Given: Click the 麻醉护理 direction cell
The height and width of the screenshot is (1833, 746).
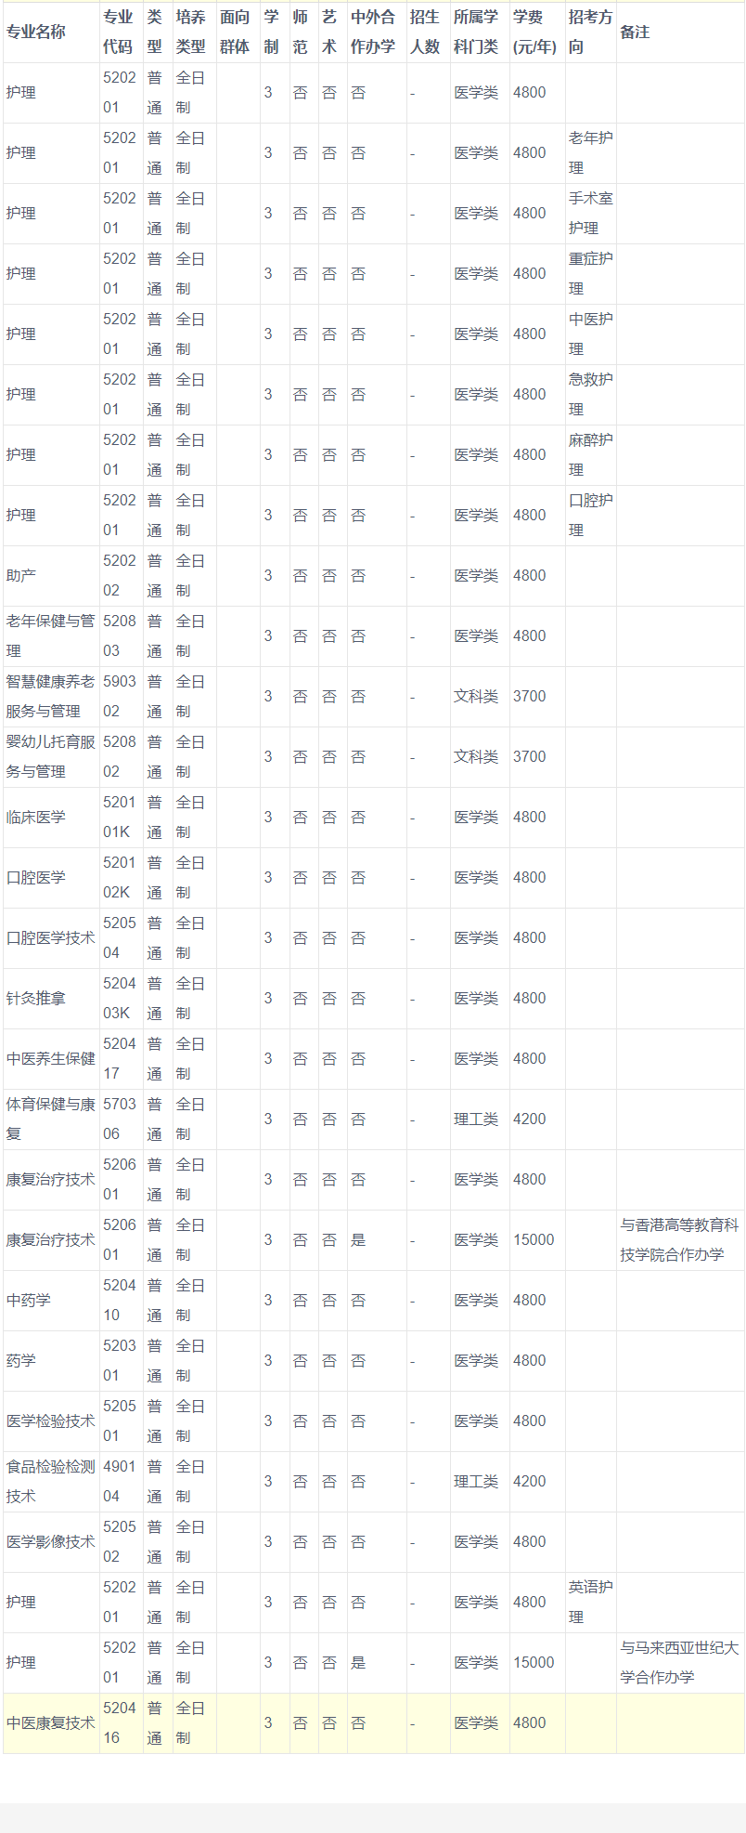Looking at the screenshot, I should (590, 455).
